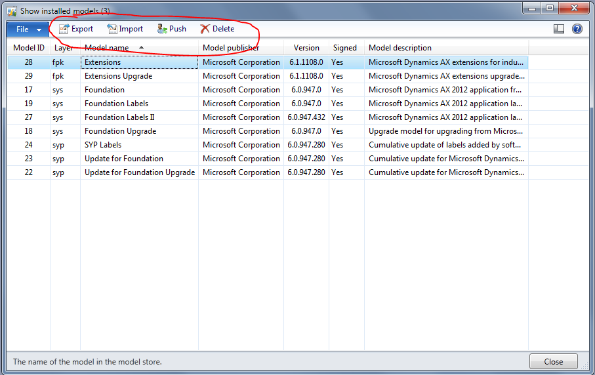Sort by the Layer column header
Viewport: 595px width, 375px height.
tap(65, 48)
